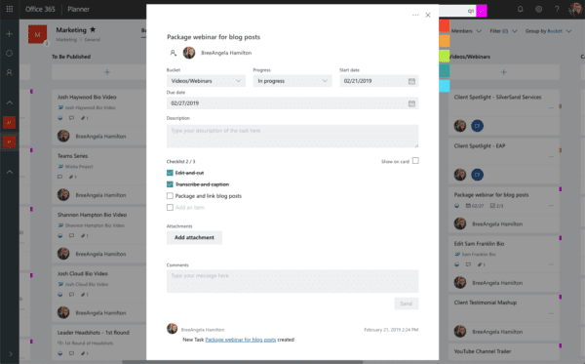The width and height of the screenshot is (585, 364).
Task: Select the light blue label color swatch
Action: 445,86
